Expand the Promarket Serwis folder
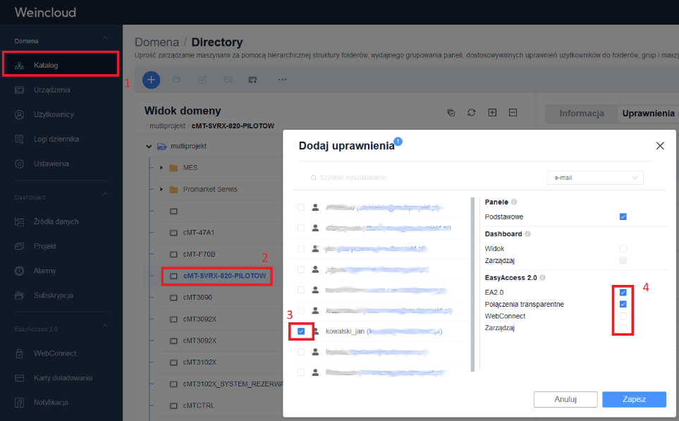 [161, 189]
